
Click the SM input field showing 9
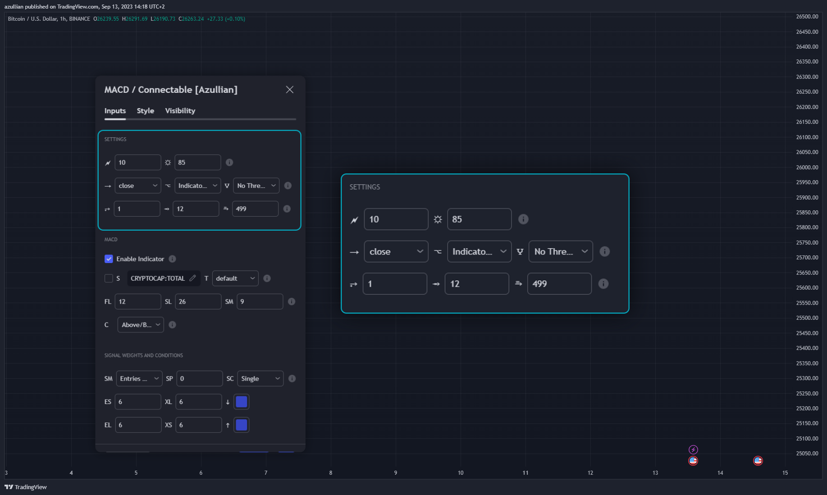click(260, 302)
